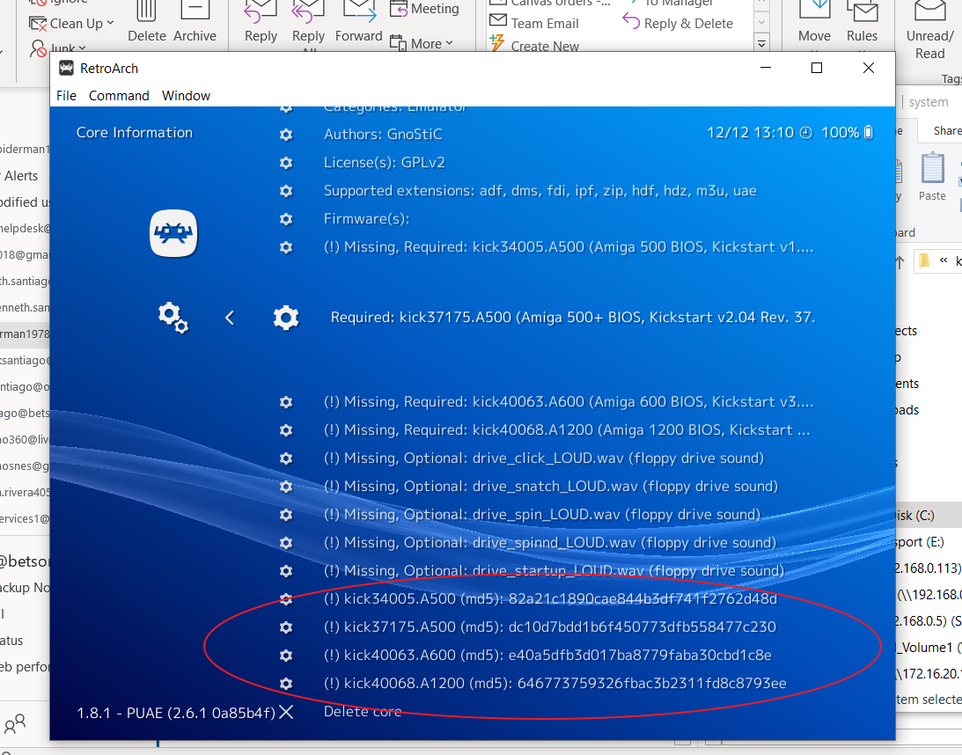Open the File menu in RetroArch

(66, 96)
